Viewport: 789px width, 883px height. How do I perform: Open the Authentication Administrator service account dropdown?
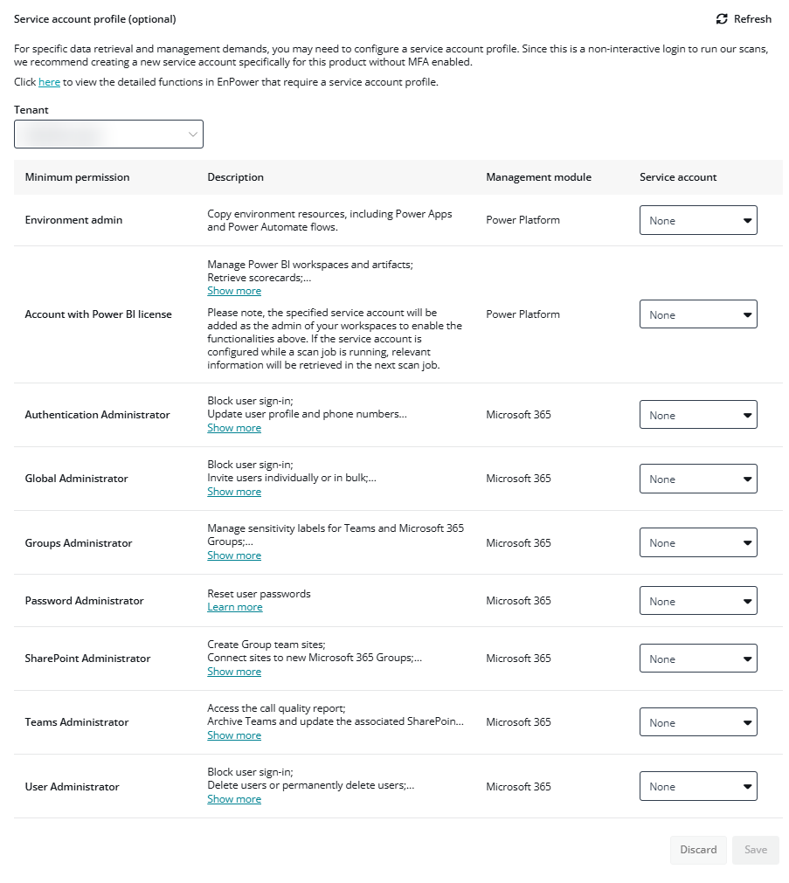[x=698, y=414]
